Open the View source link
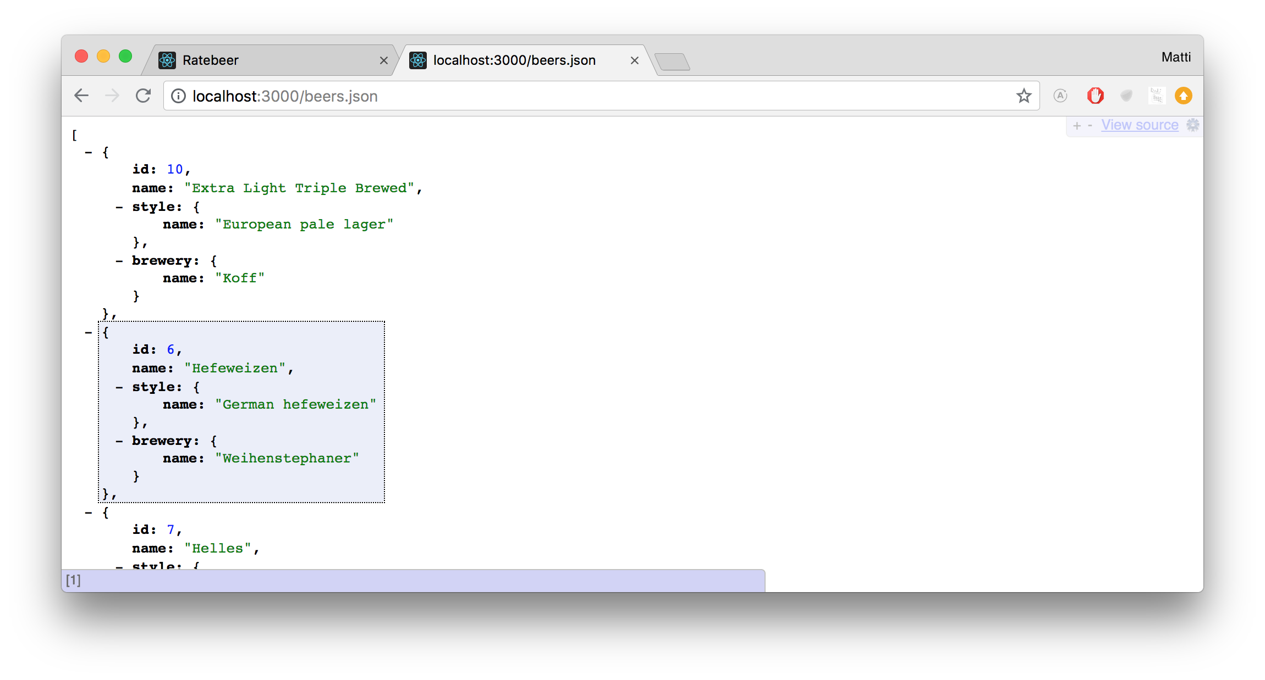The image size is (1265, 680). coord(1140,125)
